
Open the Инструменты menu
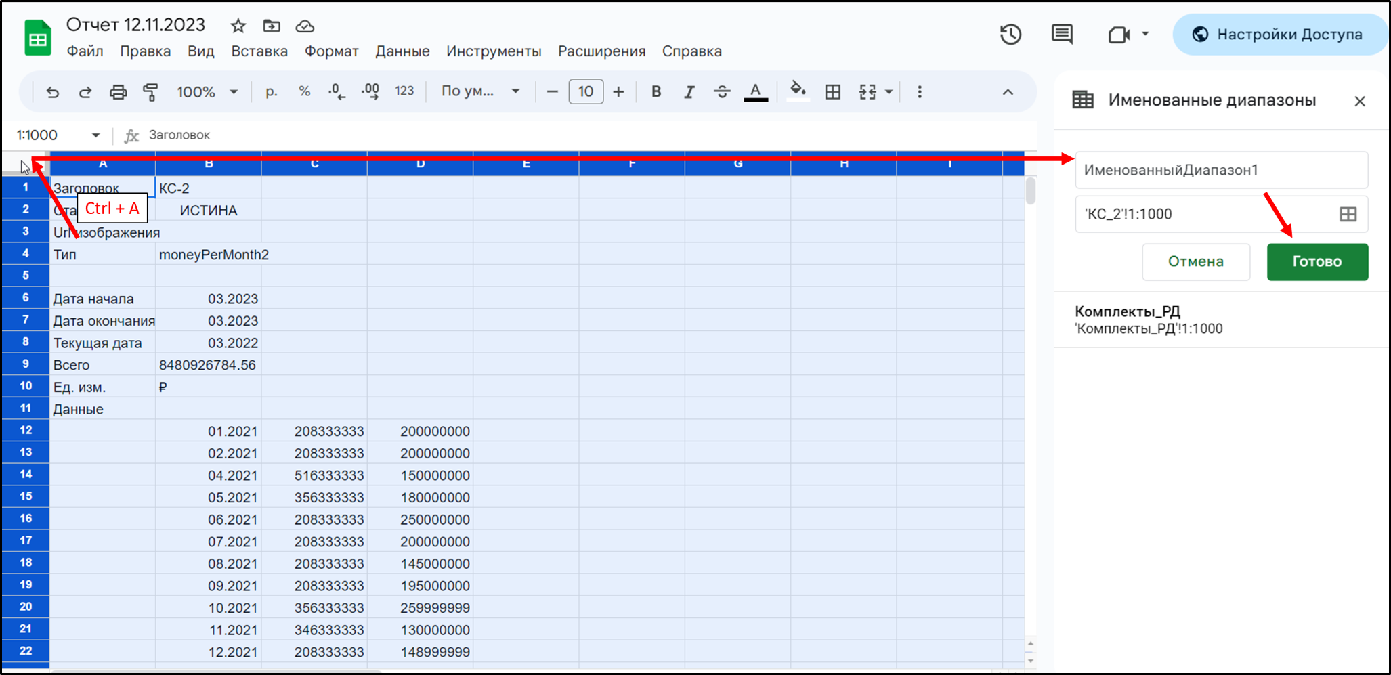click(494, 51)
